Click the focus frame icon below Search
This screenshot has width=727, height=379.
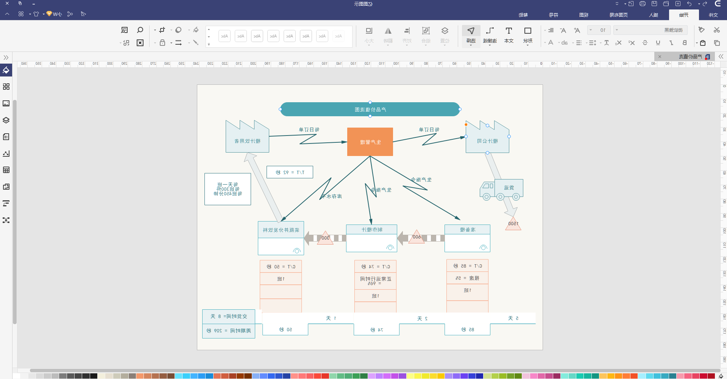tap(140, 43)
